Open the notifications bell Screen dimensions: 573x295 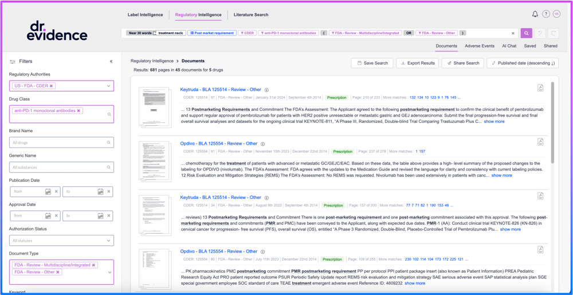[535, 14]
